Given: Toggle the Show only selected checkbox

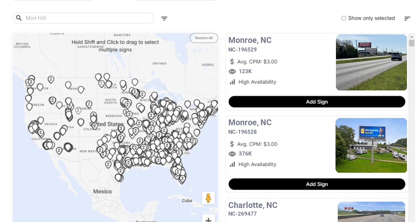Looking at the screenshot, I should [x=344, y=19].
